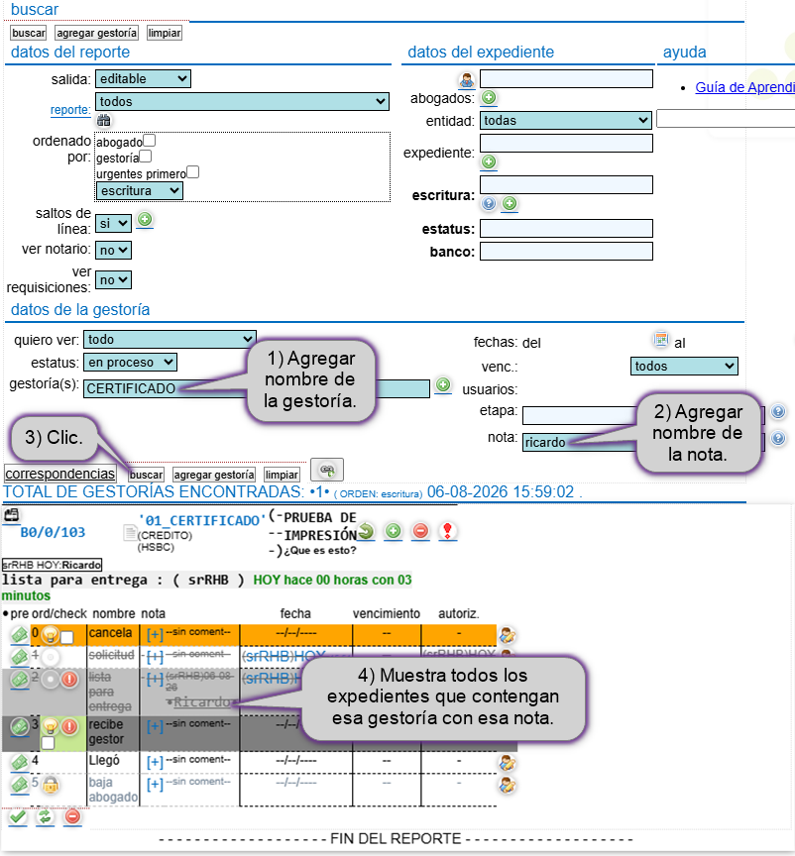Open ver notario dropdown

(x=114, y=250)
